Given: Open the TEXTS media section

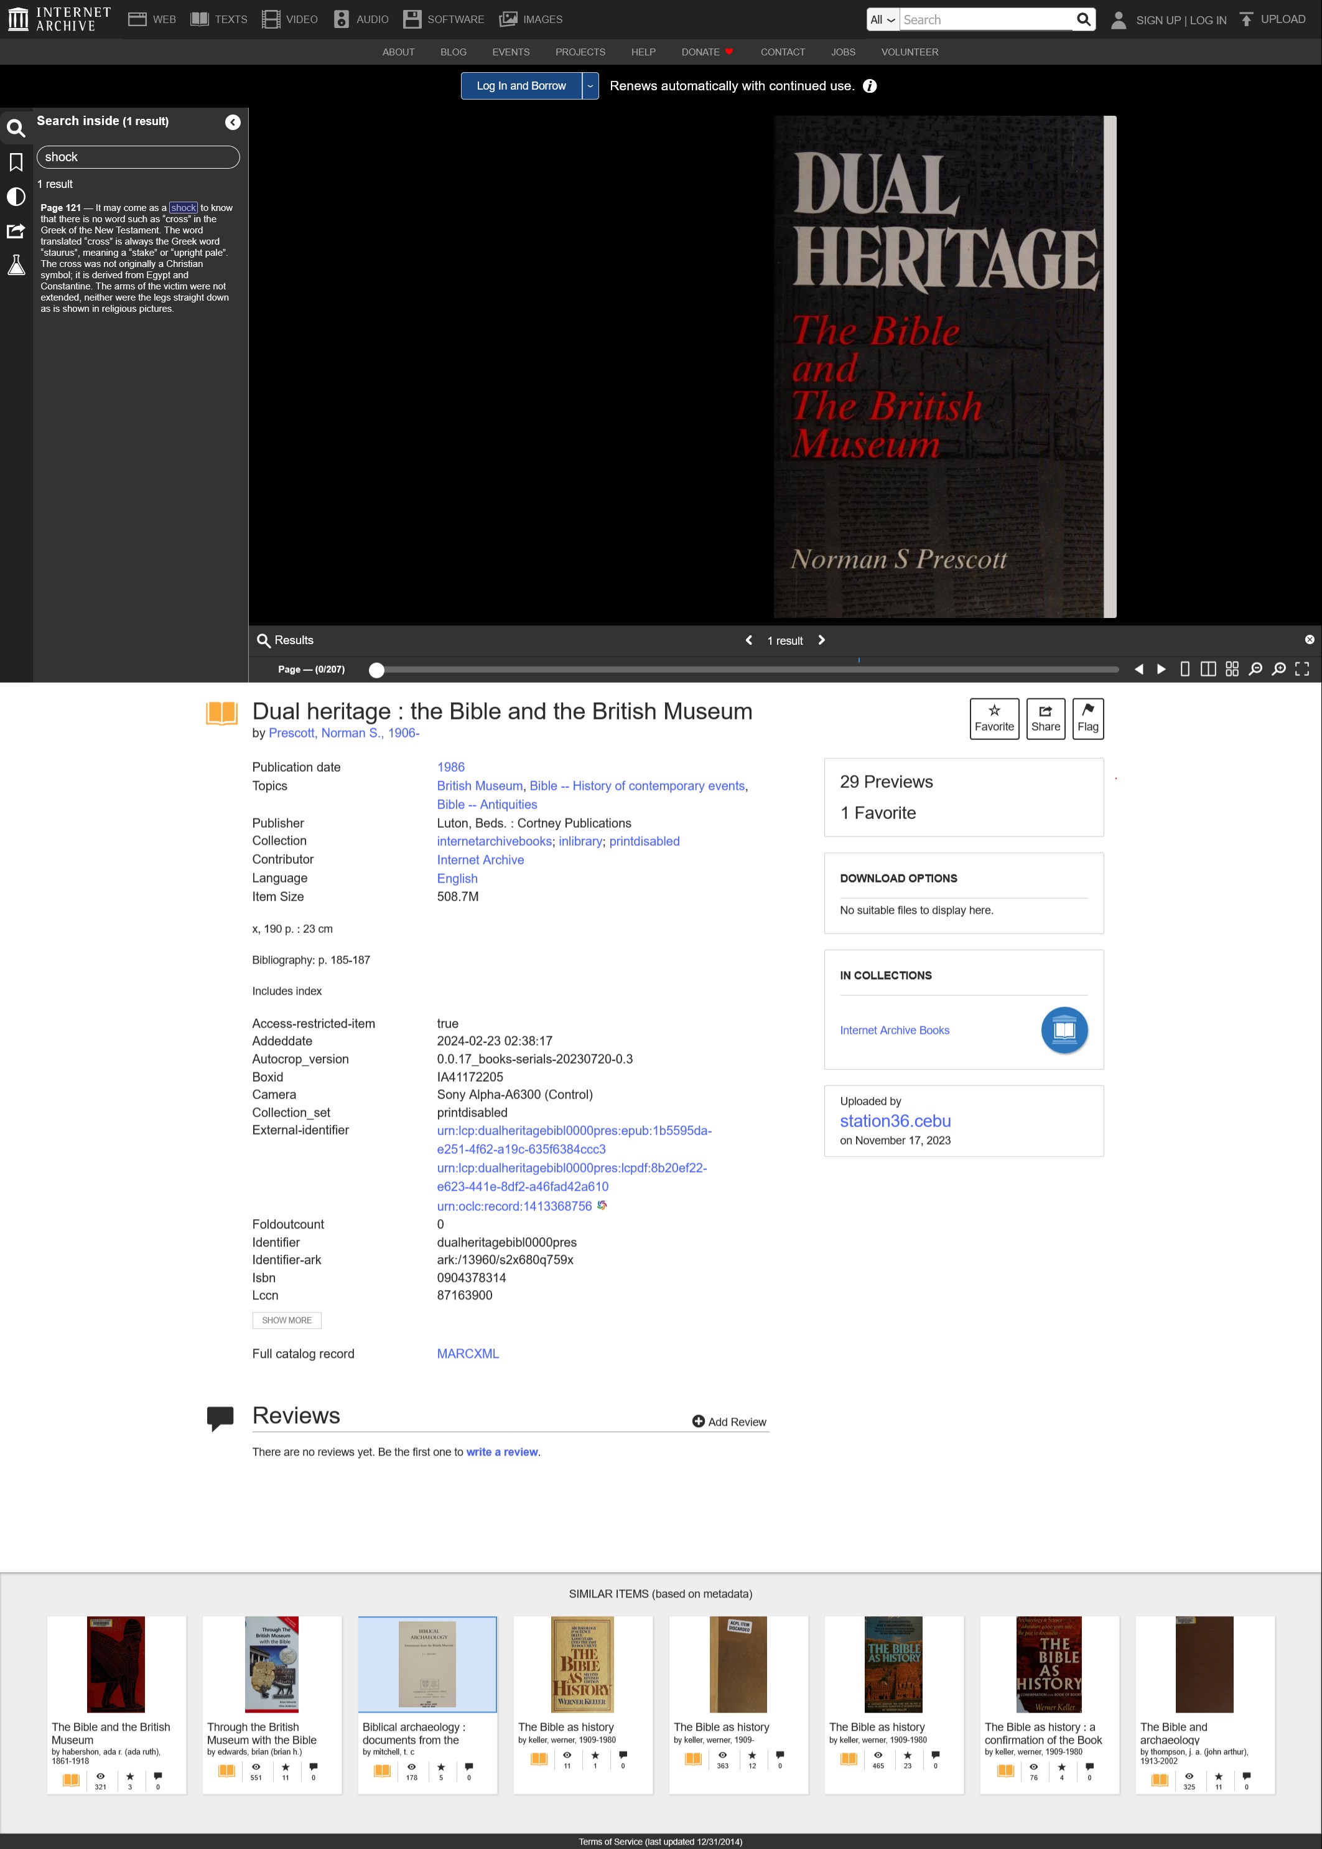Looking at the screenshot, I should point(219,19).
